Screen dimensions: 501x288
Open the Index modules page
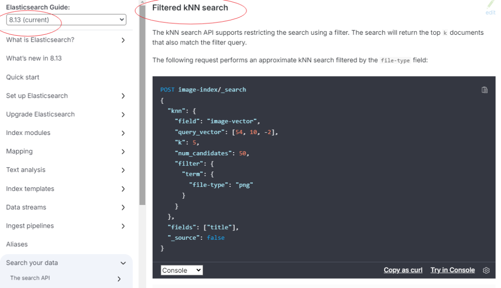pyautogui.click(x=28, y=133)
